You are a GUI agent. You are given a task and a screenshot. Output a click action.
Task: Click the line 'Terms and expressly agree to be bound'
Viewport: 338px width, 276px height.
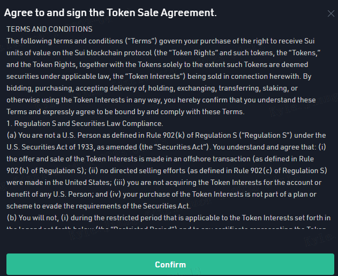125,112
